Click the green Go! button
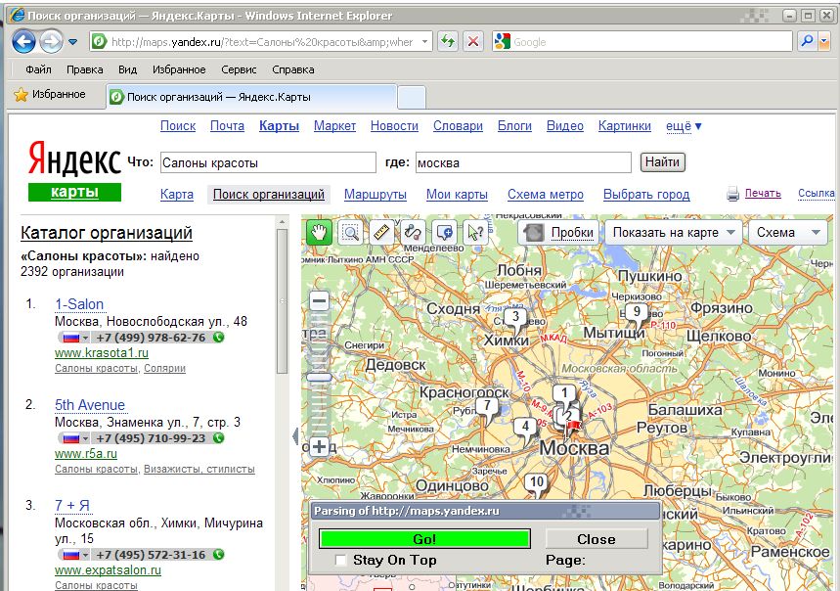840x591 pixels. [424, 539]
